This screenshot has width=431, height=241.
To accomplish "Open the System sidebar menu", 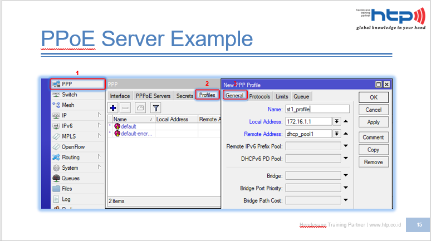I will point(77,168).
